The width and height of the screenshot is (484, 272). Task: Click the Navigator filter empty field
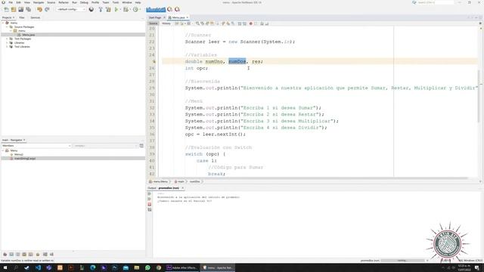coord(106,146)
